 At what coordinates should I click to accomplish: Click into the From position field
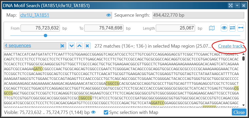click(40, 28)
